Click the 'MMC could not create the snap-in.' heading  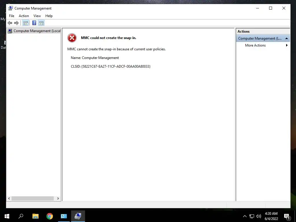109,38
